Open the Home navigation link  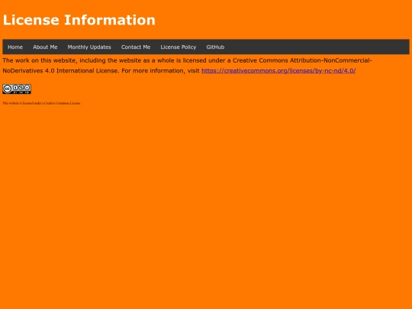pyautogui.click(x=15, y=47)
